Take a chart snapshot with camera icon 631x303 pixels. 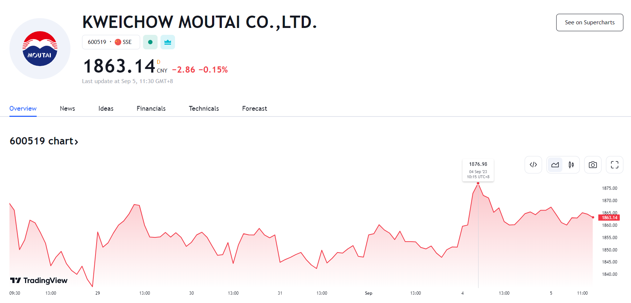tap(593, 165)
